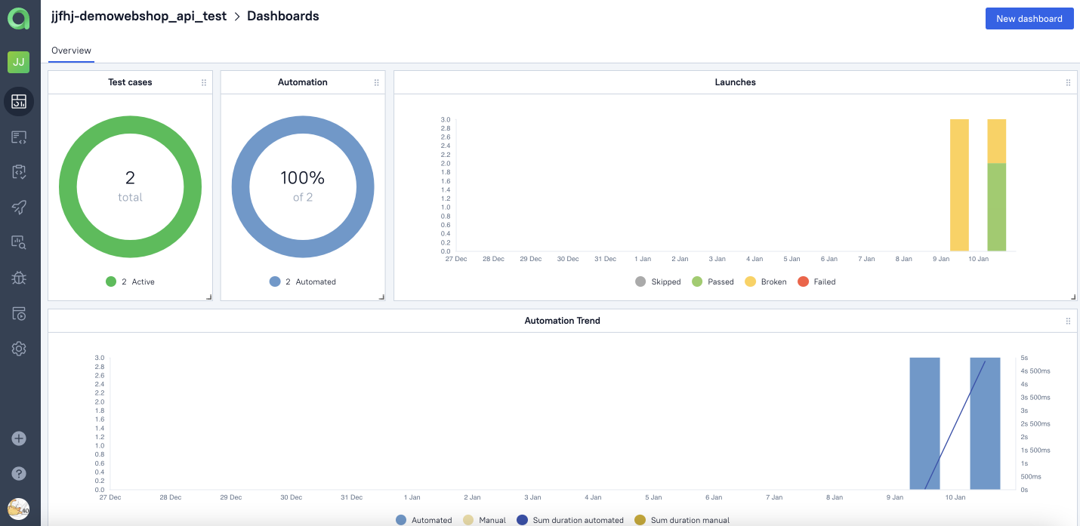Open the JJ project avatar
Viewport: 1080px width, 526px height.
[19, 62]
